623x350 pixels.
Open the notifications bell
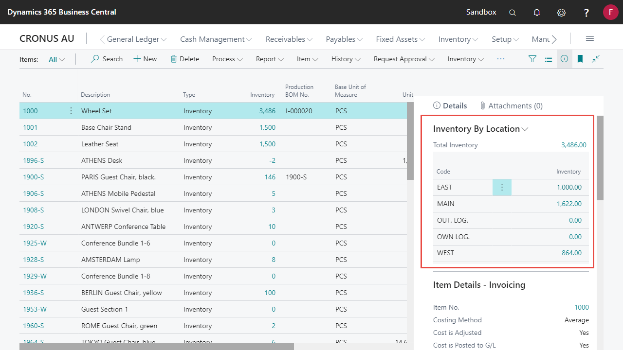click(x=537, y=13)
